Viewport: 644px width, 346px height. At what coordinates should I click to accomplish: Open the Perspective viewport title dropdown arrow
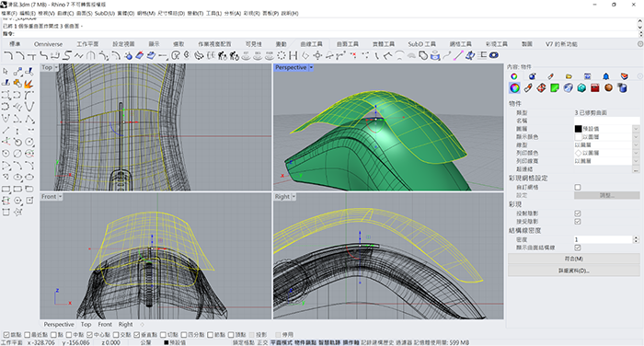click(311, 67)
